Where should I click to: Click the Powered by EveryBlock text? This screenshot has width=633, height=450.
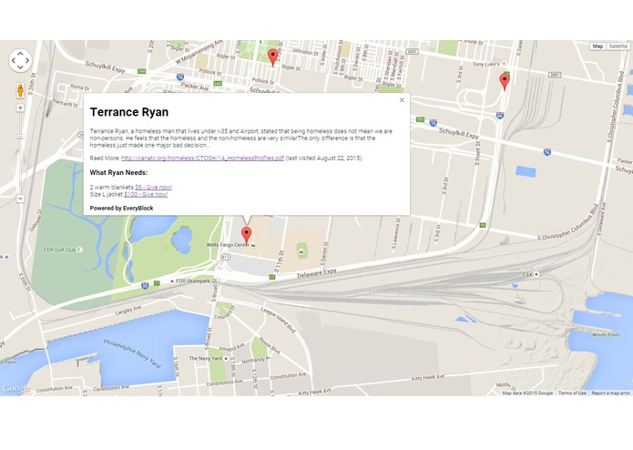(x=121, y=209)
